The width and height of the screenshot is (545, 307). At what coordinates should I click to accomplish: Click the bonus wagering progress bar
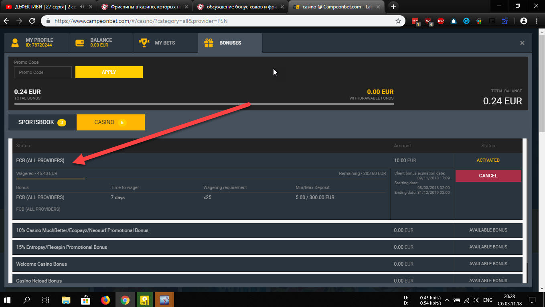tap(201, 179)
